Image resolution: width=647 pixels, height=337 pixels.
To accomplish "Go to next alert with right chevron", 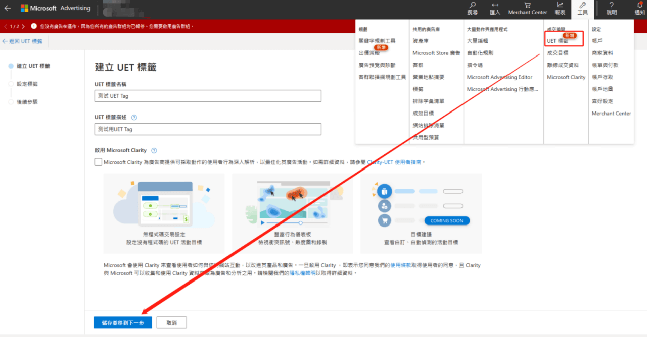I will click(x=23, y=26).
